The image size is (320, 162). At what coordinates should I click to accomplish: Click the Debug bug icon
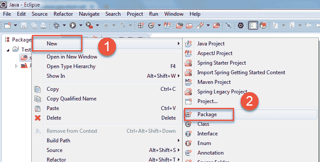(56, 25)
